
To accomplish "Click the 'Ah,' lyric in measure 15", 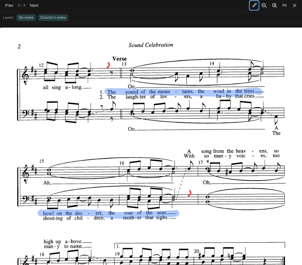I will [x=47, y=183].
